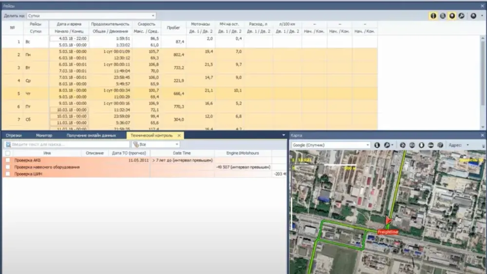Screen dimensions: 487x274
Task: Click the > 7 лет до (интервал превышен) cell
Action: 182,160
